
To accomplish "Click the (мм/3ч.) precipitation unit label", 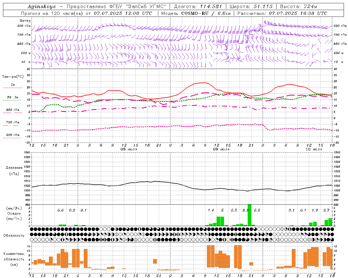I will [x=14, y=208].
